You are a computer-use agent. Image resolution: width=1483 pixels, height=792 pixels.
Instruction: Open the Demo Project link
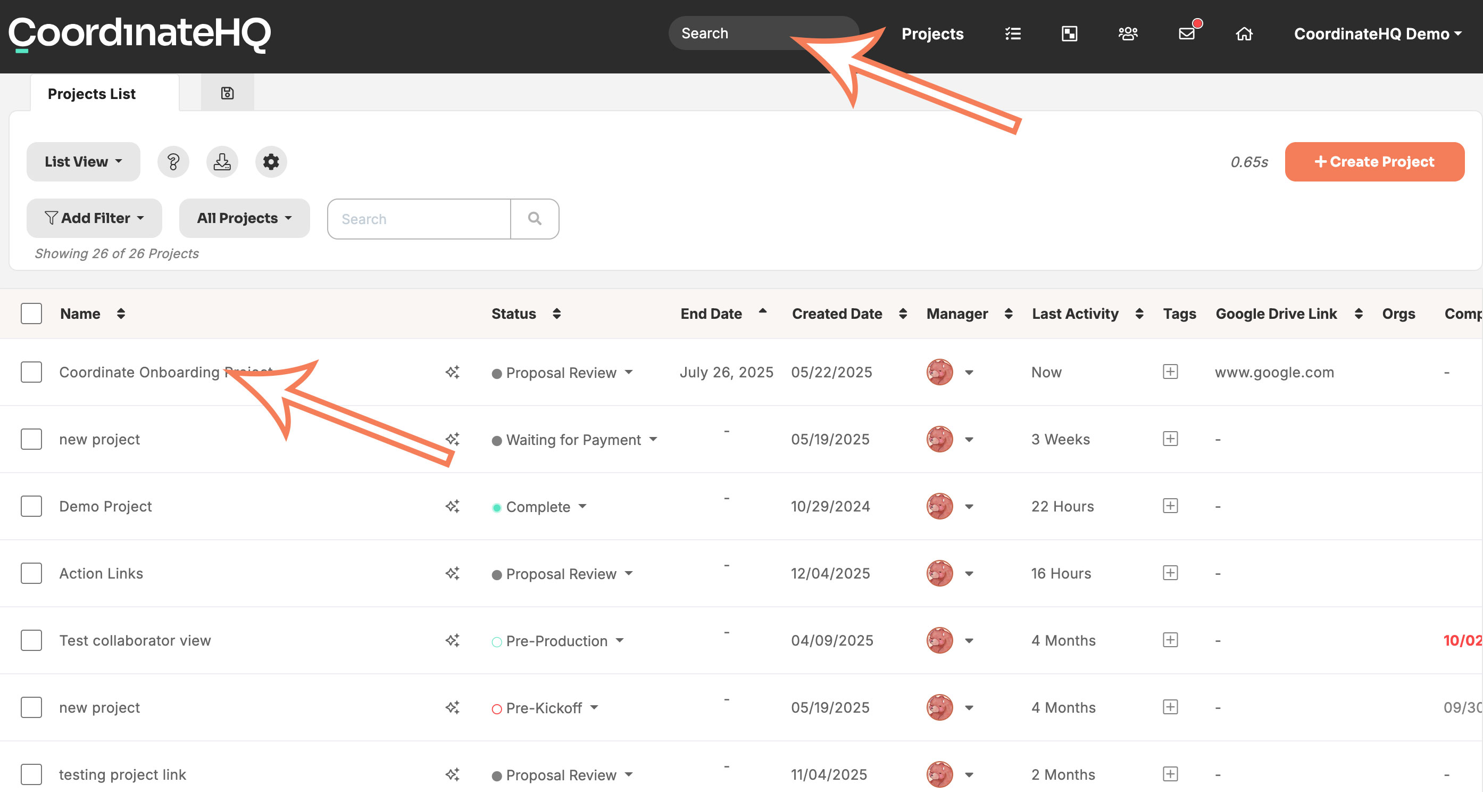click(x=105, y=506)
